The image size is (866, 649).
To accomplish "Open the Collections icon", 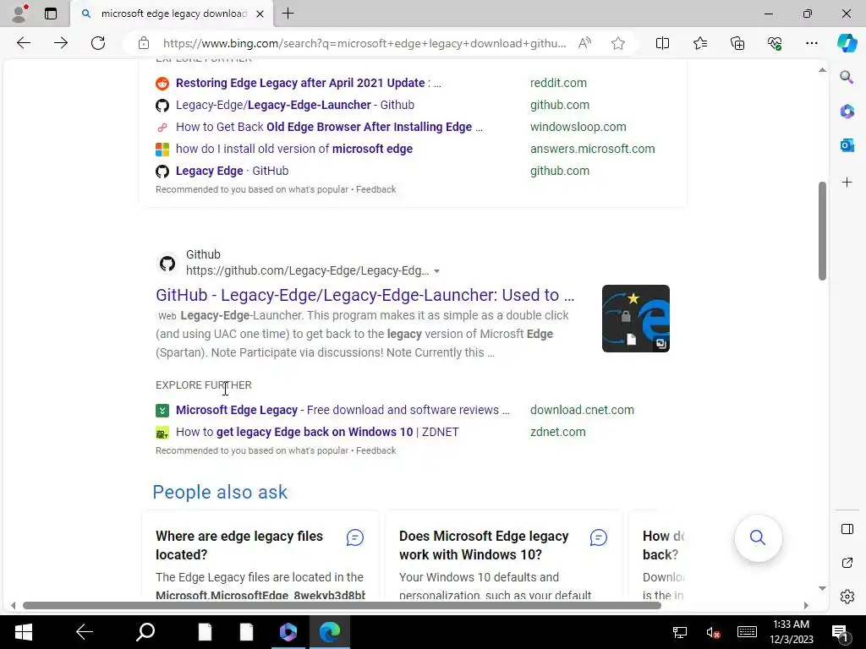I will [x=737, y=43].
